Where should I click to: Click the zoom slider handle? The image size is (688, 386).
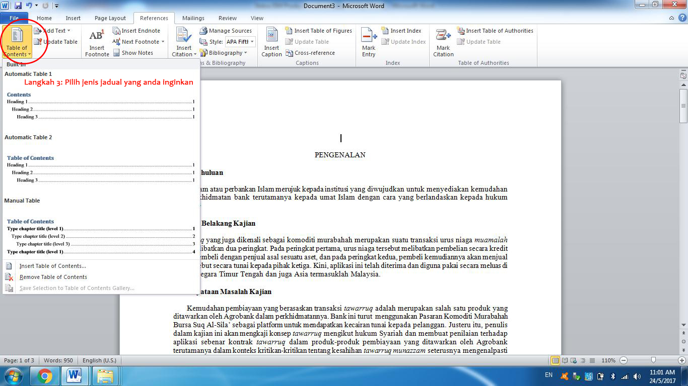click(653, 360)
